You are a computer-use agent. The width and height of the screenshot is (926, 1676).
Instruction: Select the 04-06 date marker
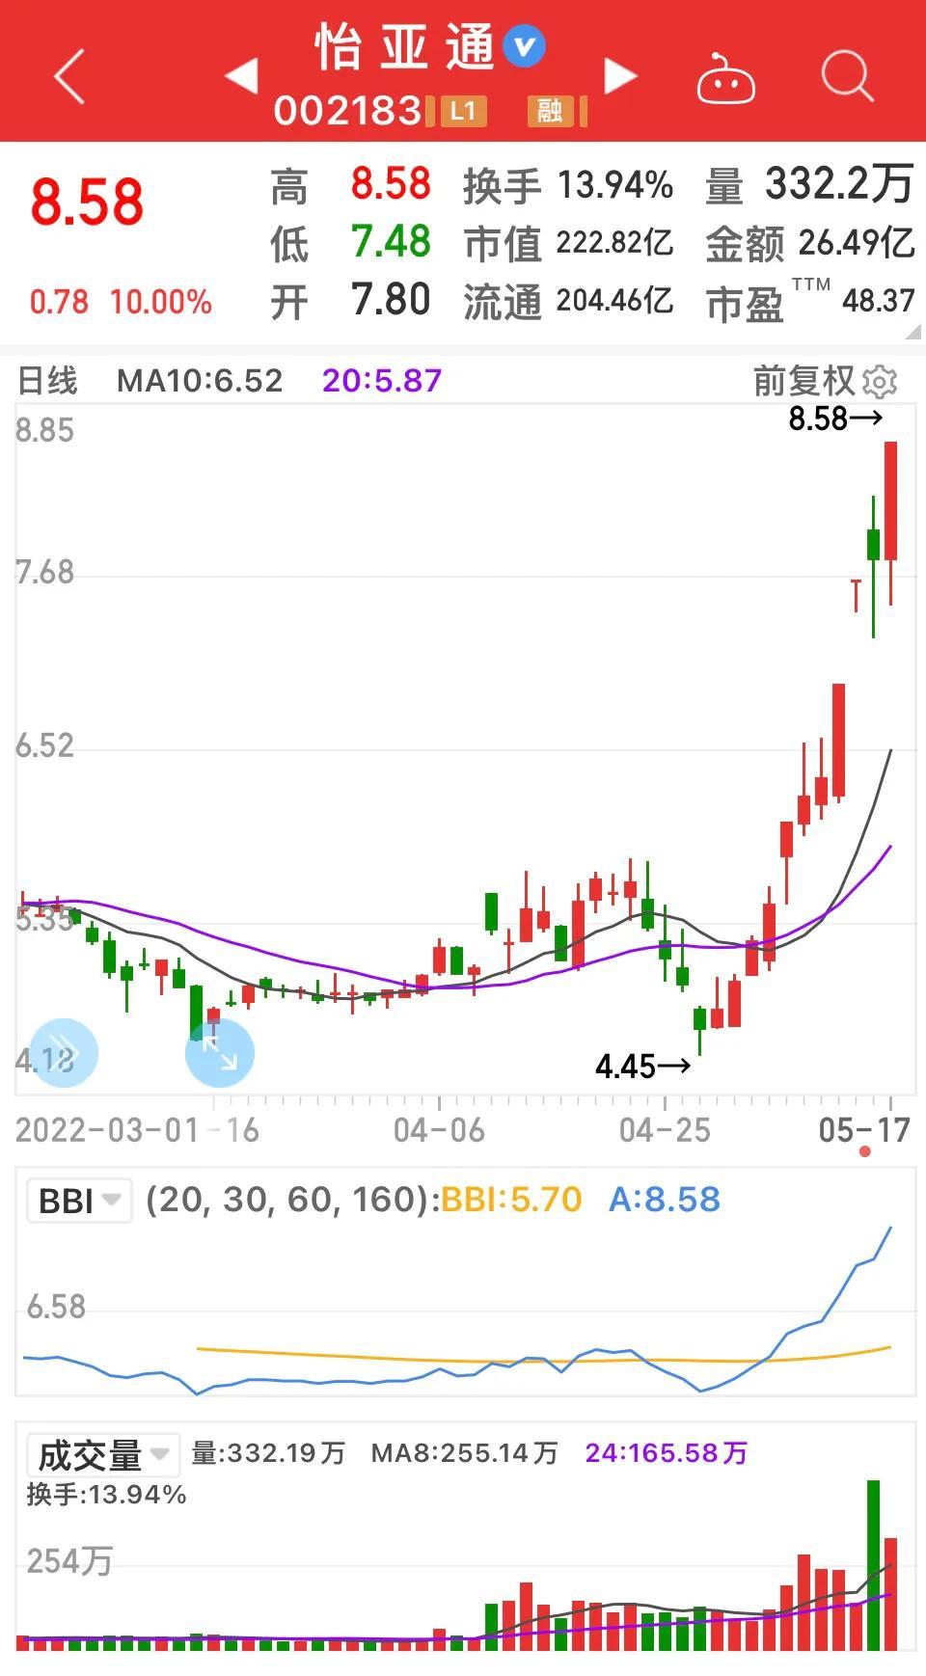tap(439, 1130)
